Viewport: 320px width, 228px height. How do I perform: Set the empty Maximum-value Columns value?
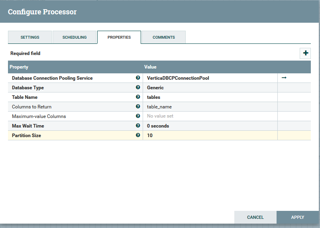click(210, 116)
